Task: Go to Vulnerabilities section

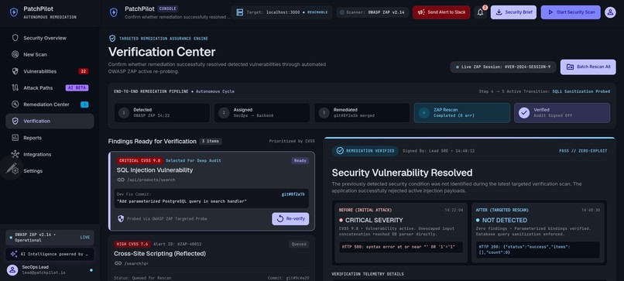Action: (x=50, y=71)
